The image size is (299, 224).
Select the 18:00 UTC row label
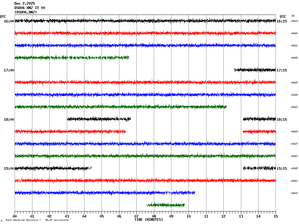9,120
